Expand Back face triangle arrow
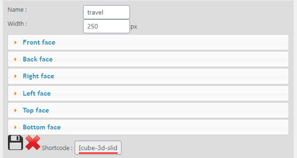 pos(16,59)
